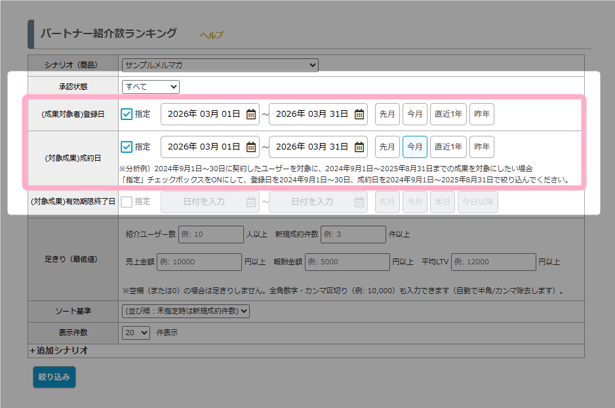This screenshot has height=408, width=615.
Task: Open calendar picker for registration end date
Action: click(x=359, y=114)
